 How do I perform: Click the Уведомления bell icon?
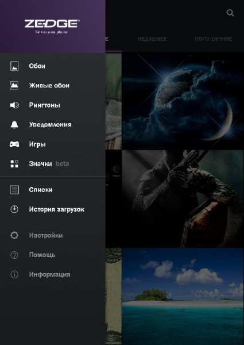coord(14,125)
